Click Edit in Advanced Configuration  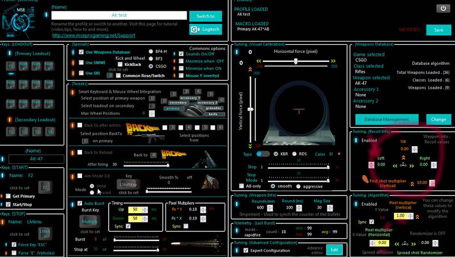334,250
